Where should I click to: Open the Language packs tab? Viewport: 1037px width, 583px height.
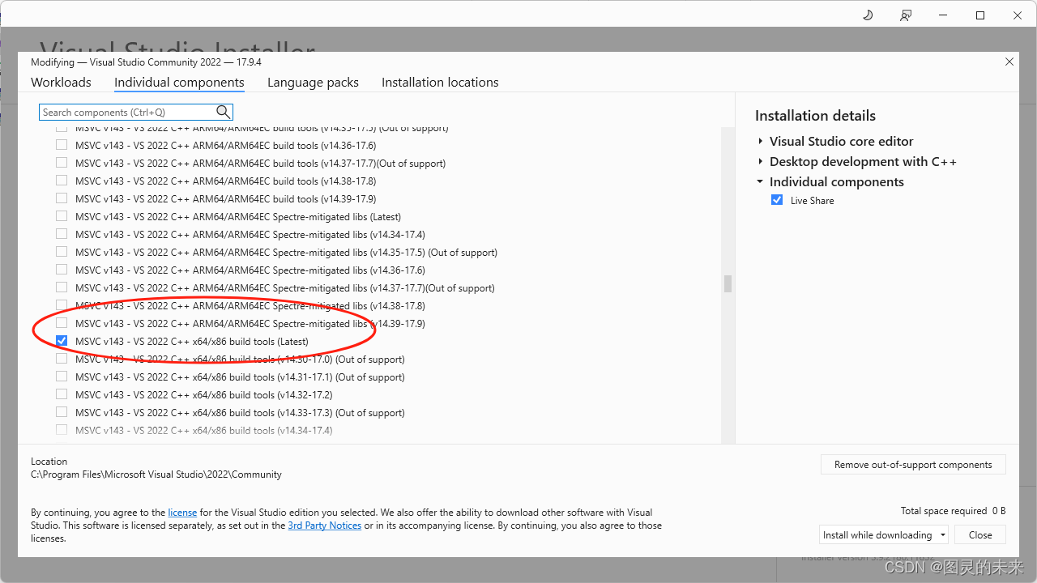[313, 82]
